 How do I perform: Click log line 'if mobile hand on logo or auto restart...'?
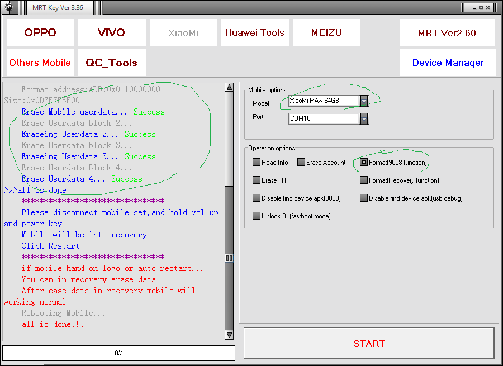pyautogui.click(x=112, y=268)
